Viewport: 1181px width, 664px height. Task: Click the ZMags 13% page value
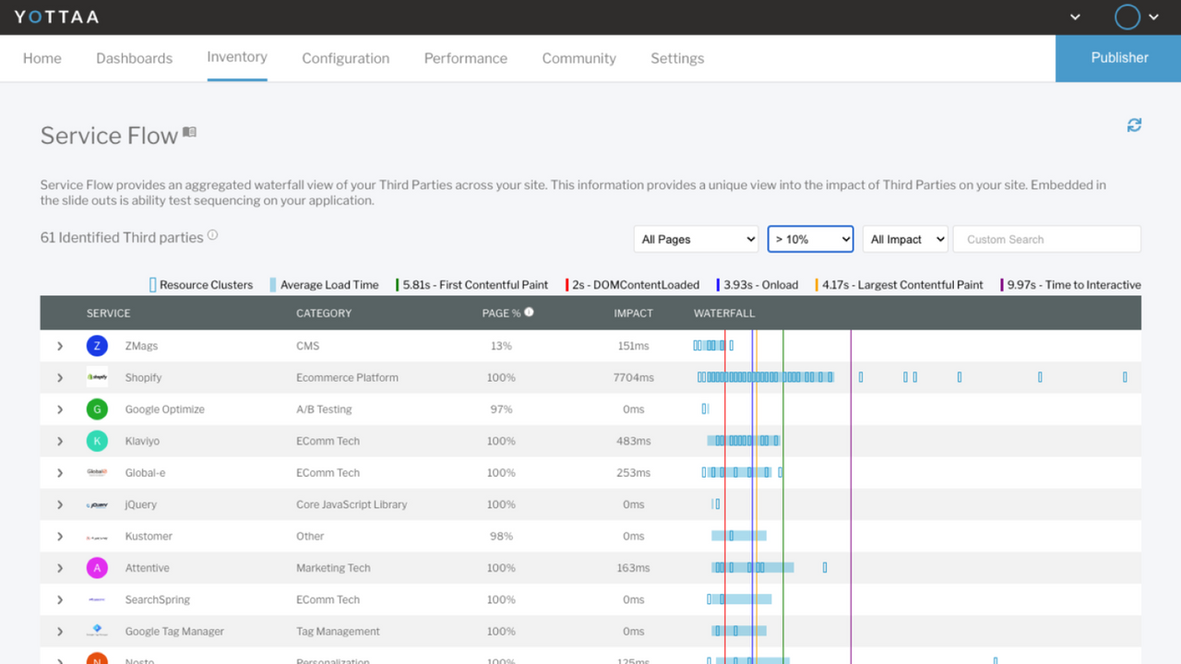pos(501,346)
